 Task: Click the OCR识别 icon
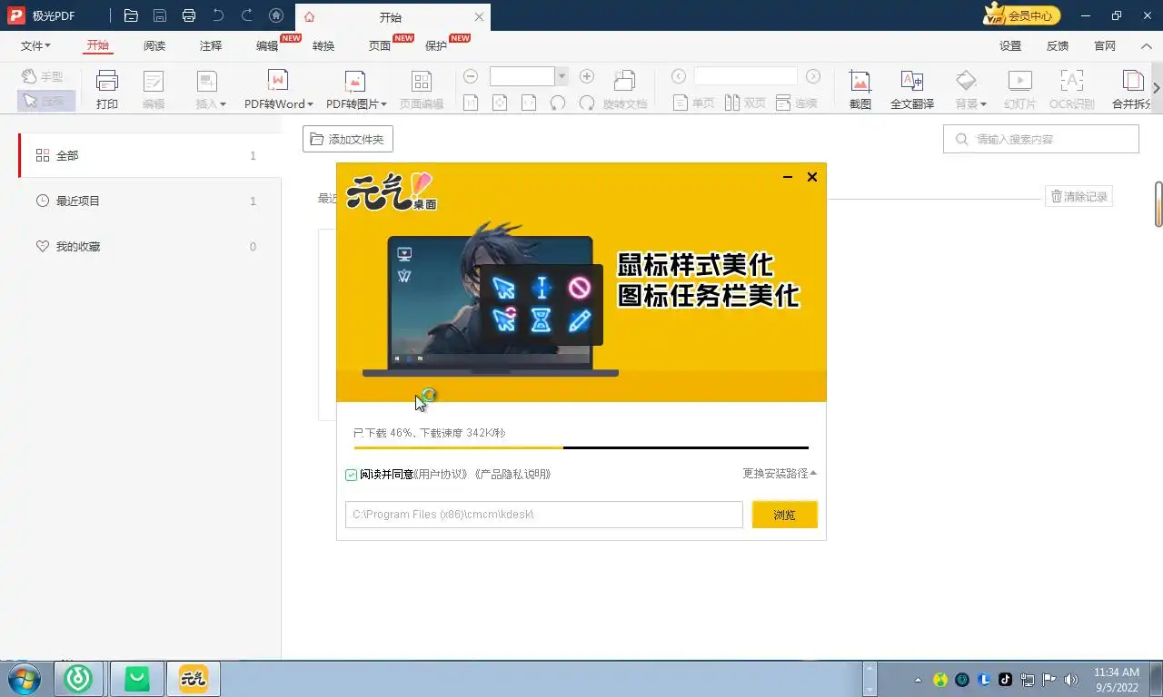(1071, 90)
